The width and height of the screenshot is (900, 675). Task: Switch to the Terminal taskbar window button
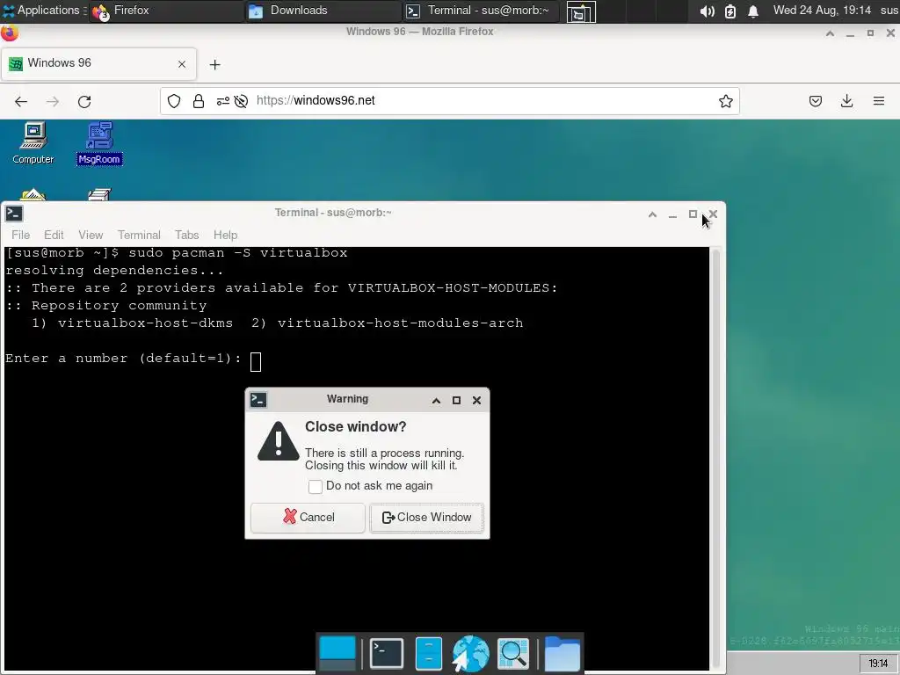point(480,11)
